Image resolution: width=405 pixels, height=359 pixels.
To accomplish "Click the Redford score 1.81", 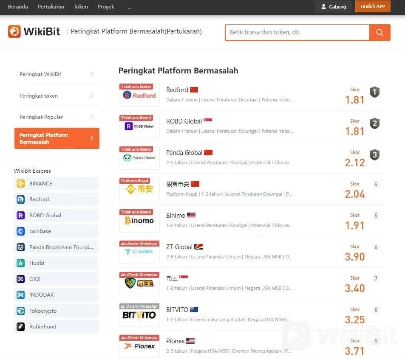I will click(x=354, y=100).
